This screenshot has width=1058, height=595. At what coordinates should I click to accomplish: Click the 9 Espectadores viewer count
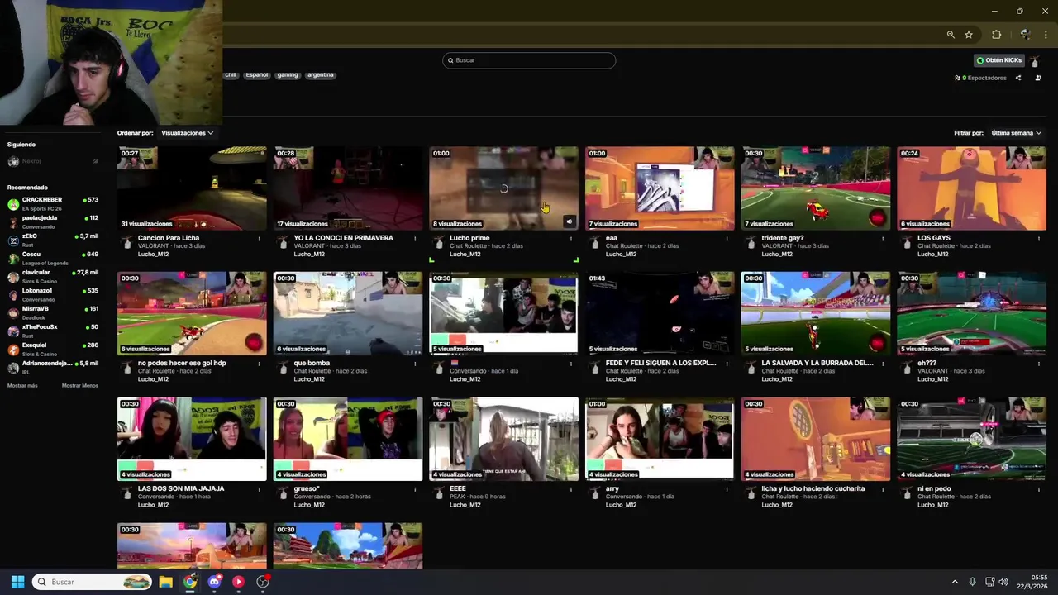(x=981, y=78)
